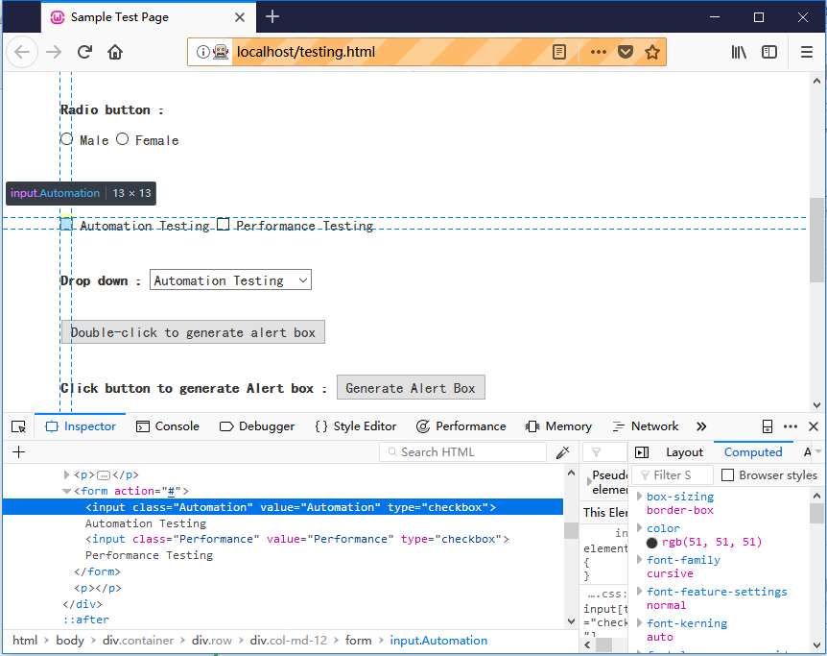Open the Library icon
Image resolution: width=827 pixels, height=656 pixels.
pos(739,52)
